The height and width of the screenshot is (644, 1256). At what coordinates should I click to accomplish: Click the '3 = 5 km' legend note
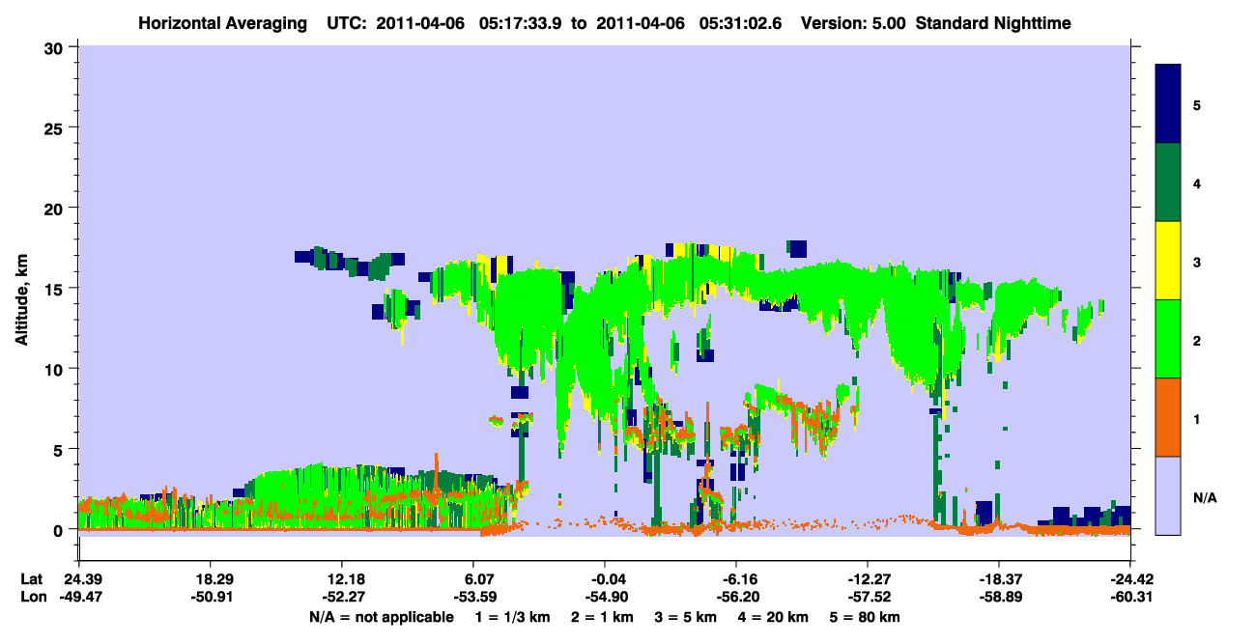(x=687, y=617)
